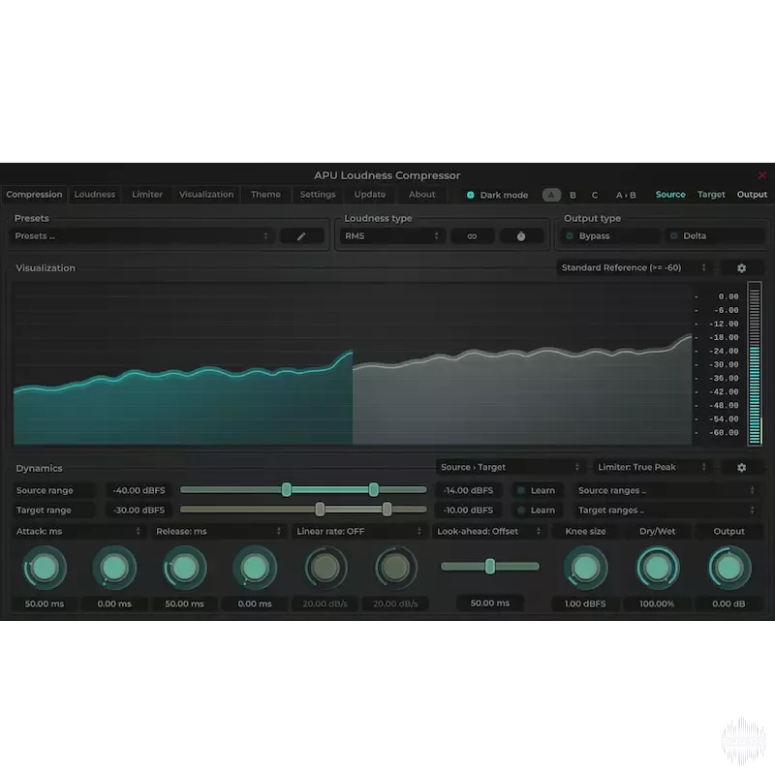Click the Target range lower slider handle

[321, 510]
